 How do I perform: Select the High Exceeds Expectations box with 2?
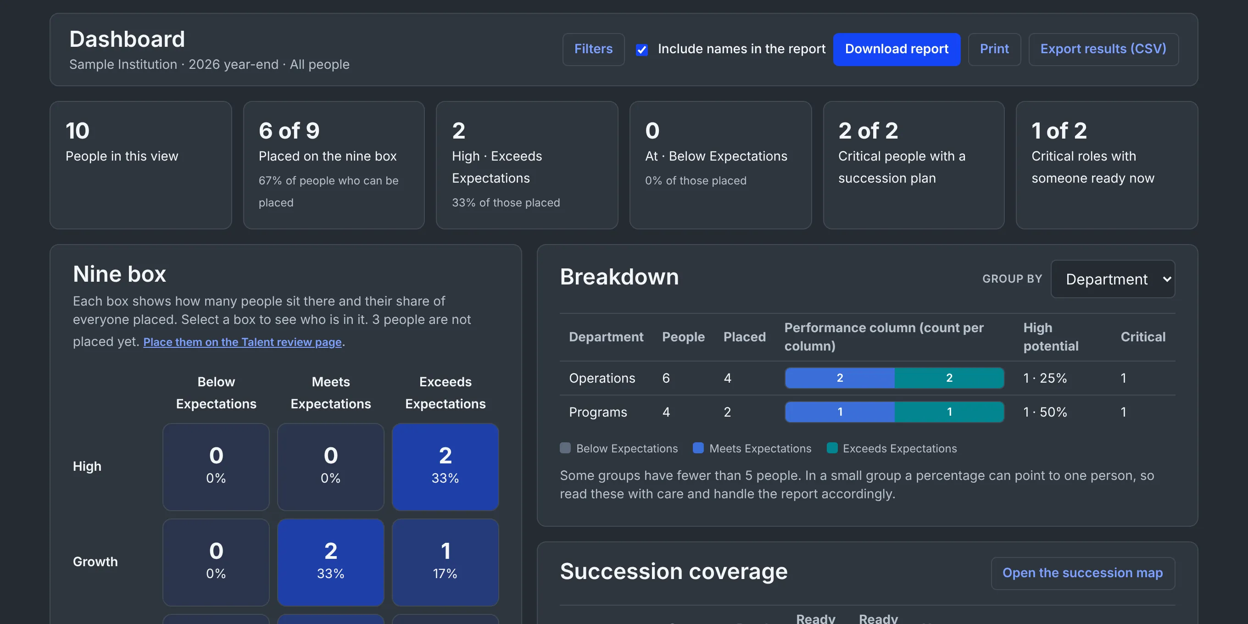(445, 467)
